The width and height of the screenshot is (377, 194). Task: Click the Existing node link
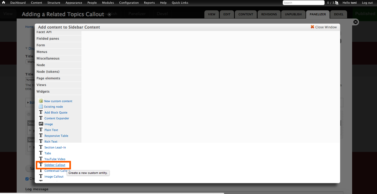point(53,107)
